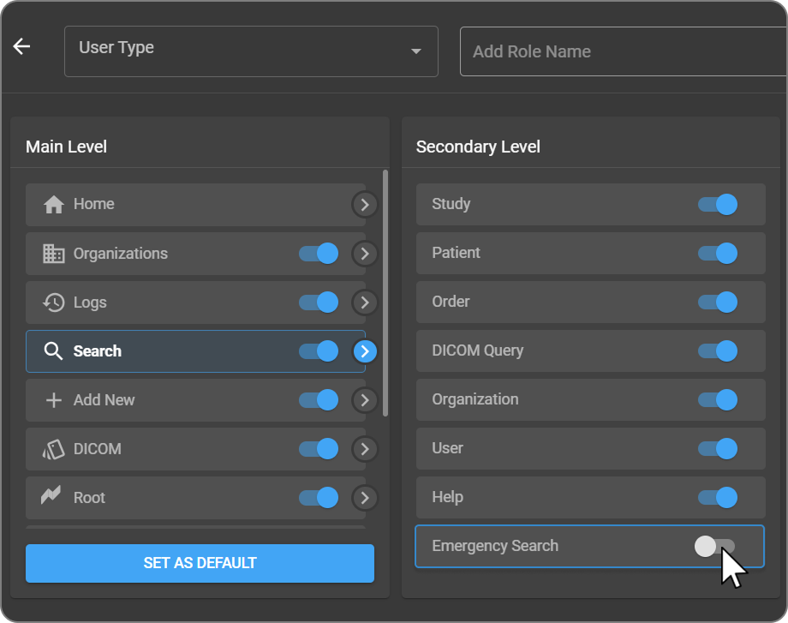Click the Patient row label

pyautogui.click(x=457, y=253)
